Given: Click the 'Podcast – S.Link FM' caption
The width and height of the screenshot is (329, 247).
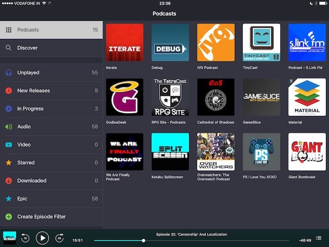Looking at the screenshot, I should [x=305, y=68].
